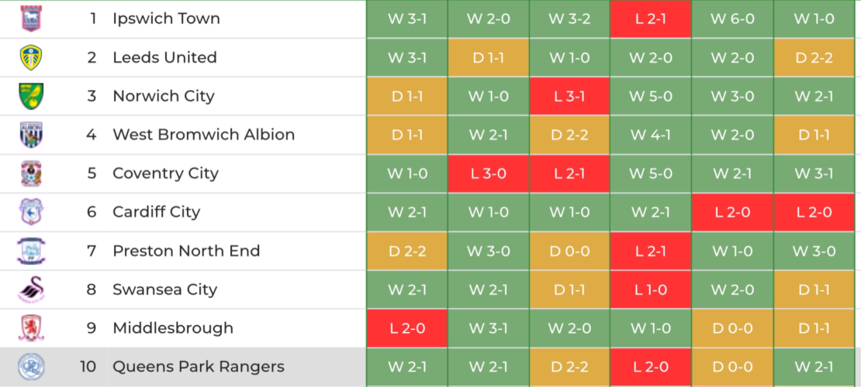Click the Ipswich Town club crest
Viewport: 861px width, 387px height.
click(x=32, y=19)
